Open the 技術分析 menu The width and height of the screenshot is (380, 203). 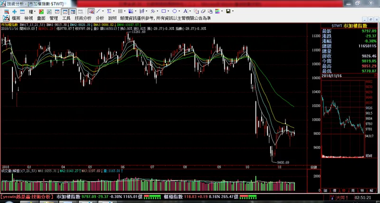click(83, 18)
